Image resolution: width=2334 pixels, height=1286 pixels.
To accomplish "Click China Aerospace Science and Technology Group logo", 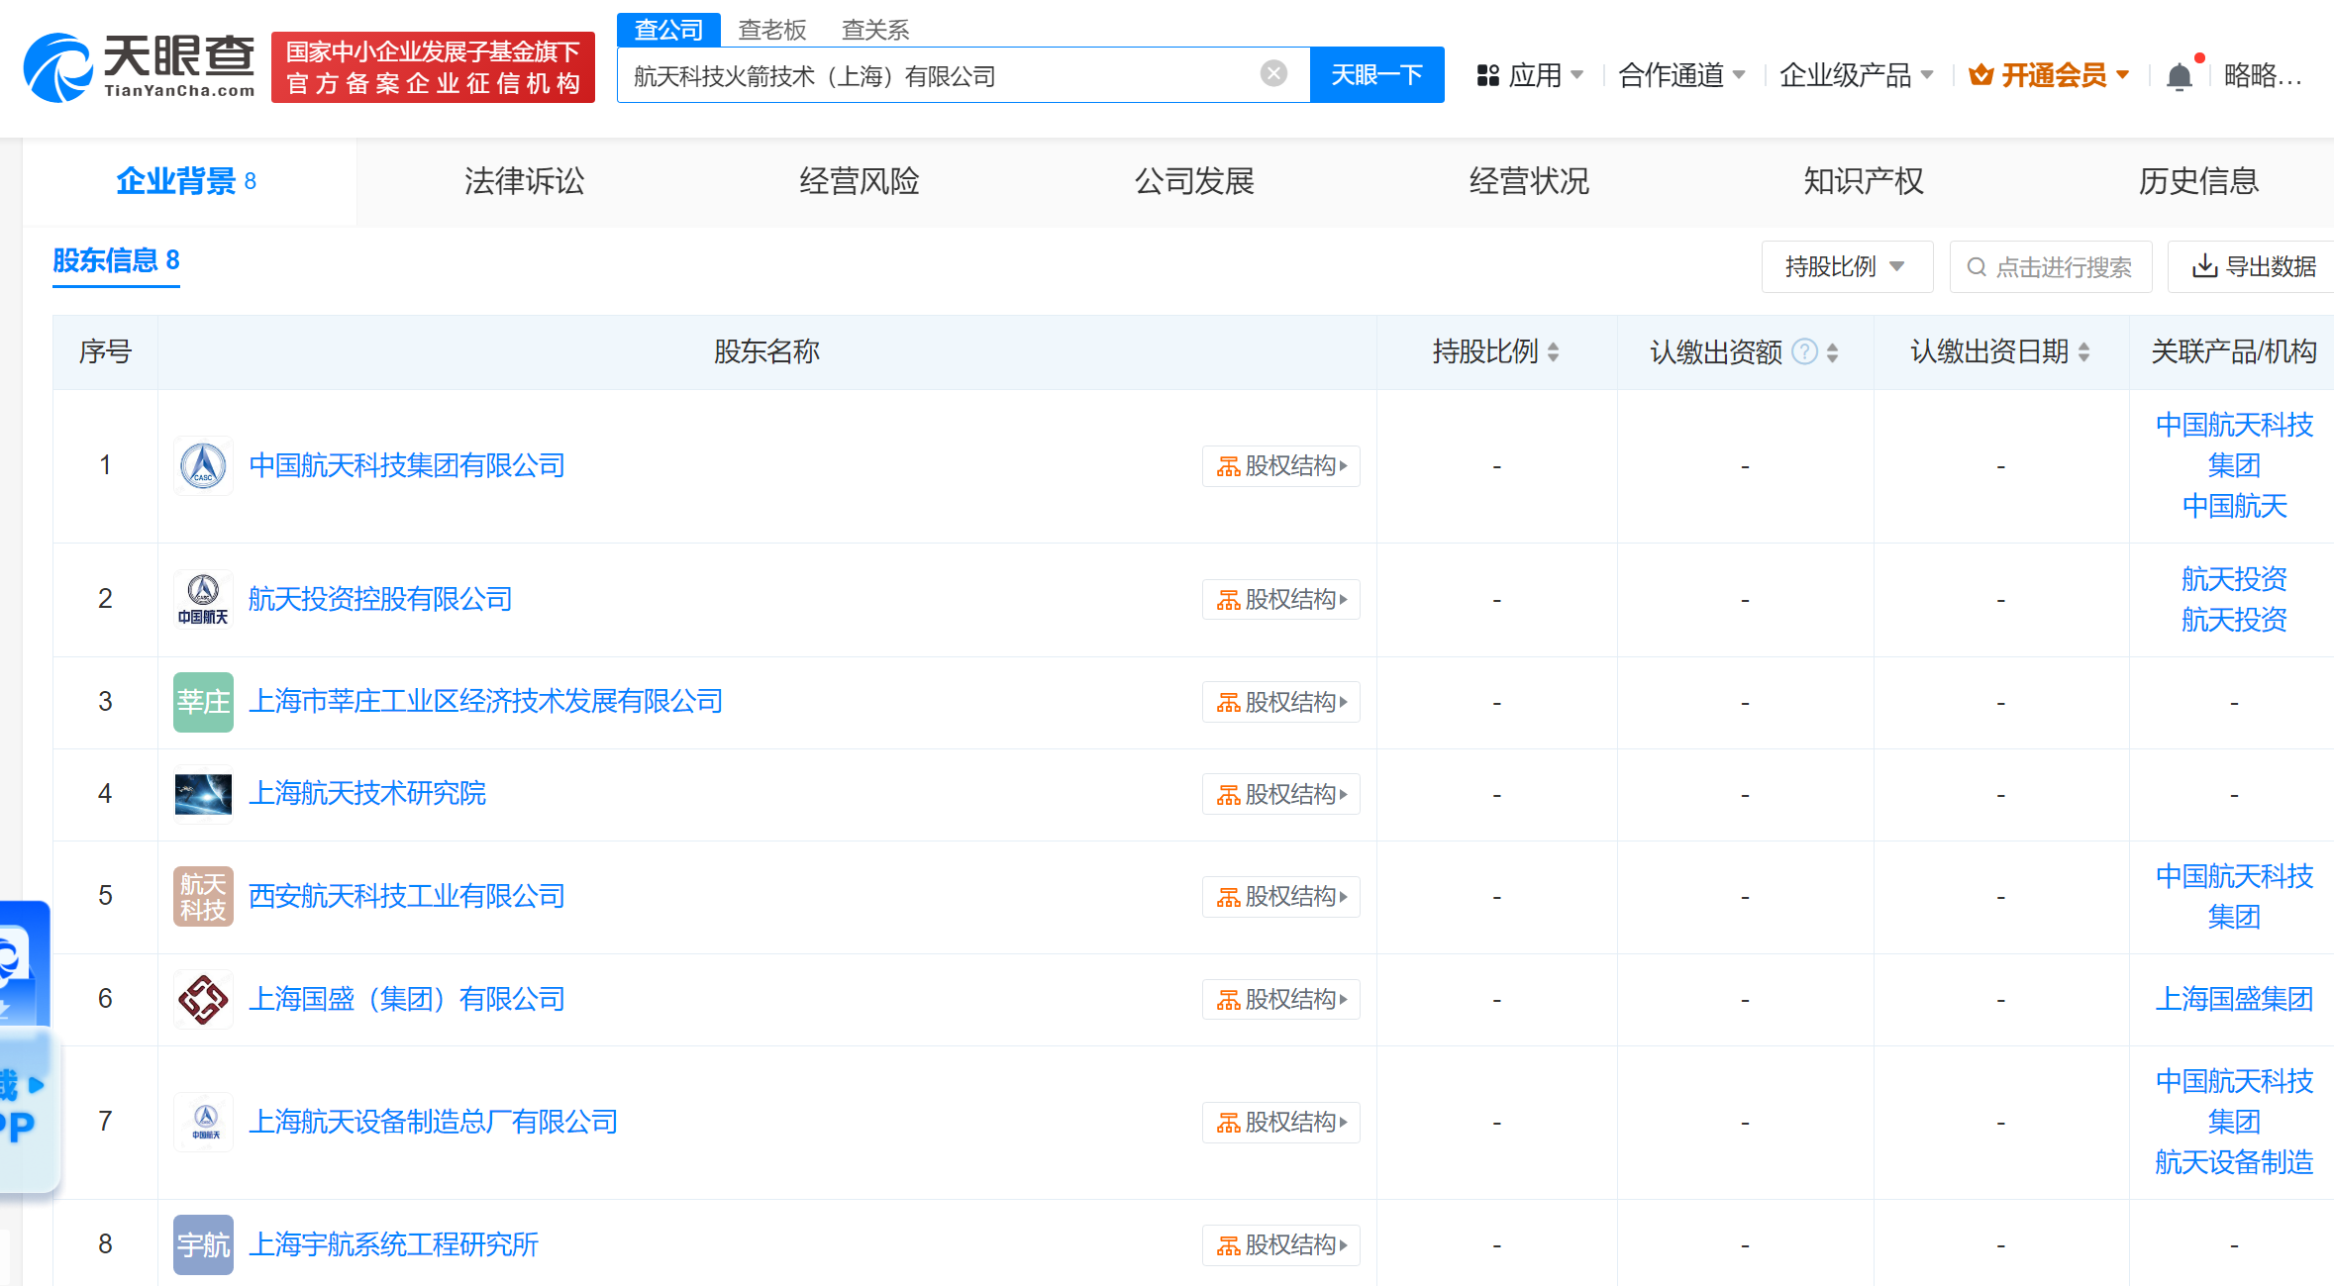I will tap(203, 465).
